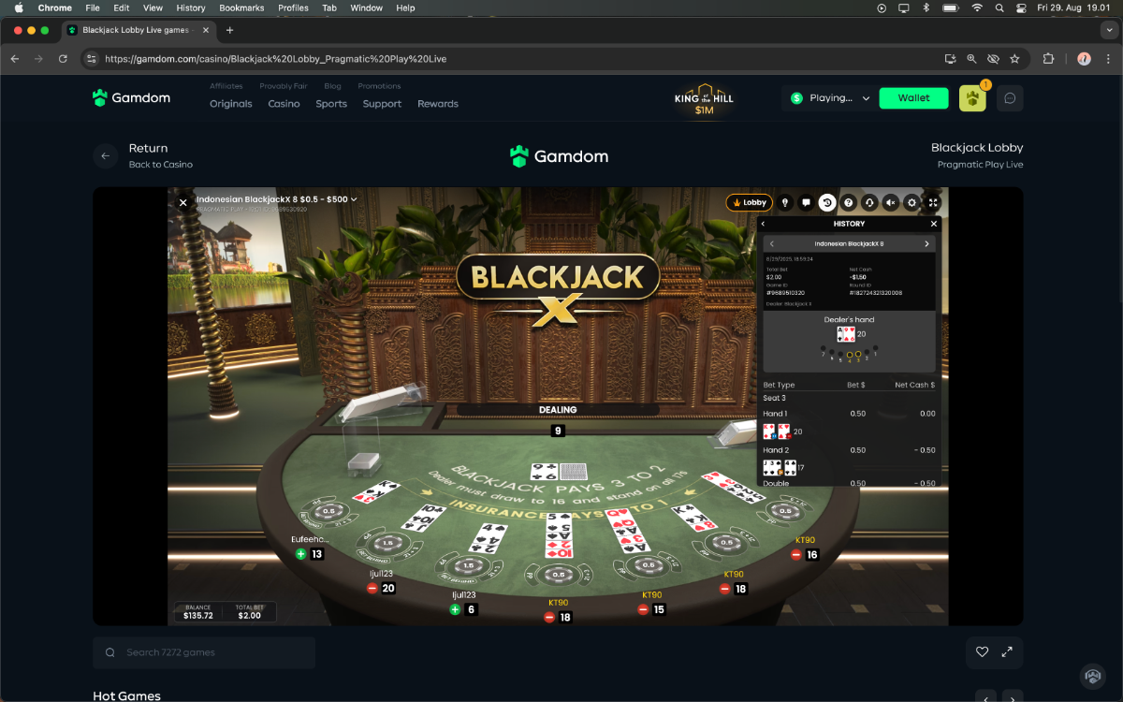
Task: Go to next history round arrow
Action: pos(926,243)
